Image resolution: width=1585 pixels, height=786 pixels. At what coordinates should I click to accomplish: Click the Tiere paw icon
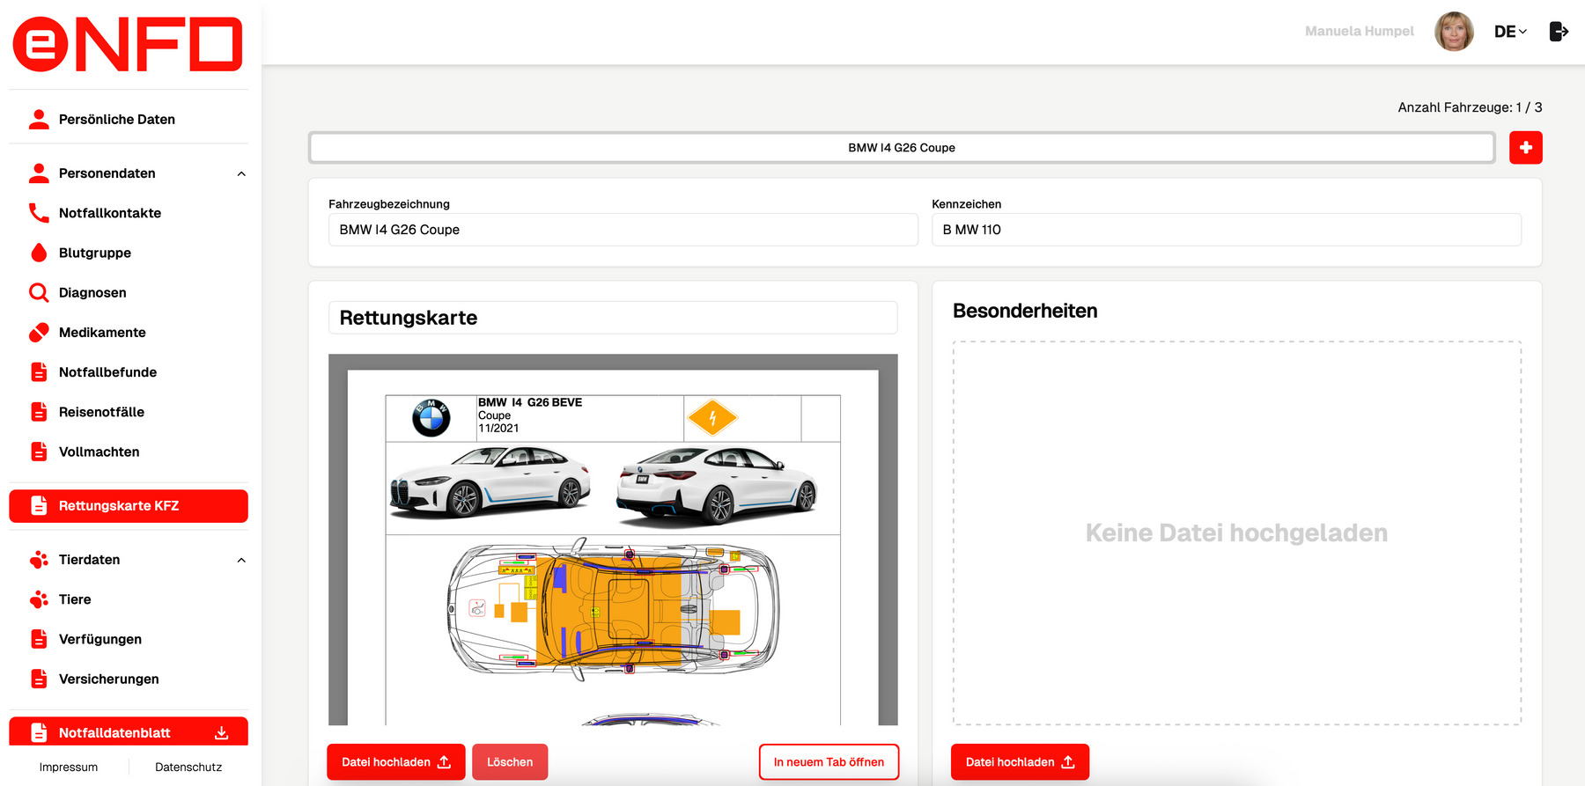click(39, 599)
